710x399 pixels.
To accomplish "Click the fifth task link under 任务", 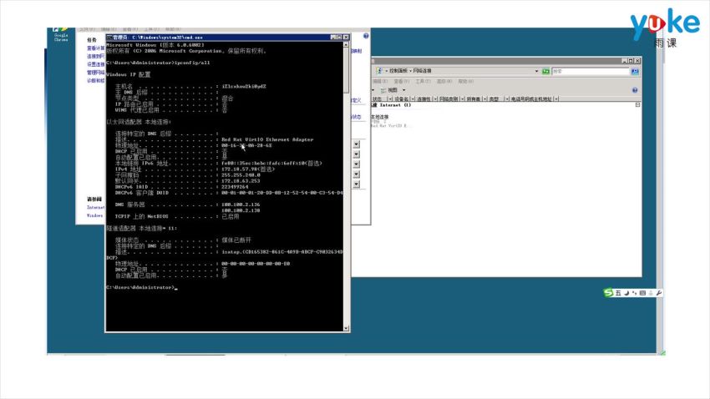I will 95,80.
